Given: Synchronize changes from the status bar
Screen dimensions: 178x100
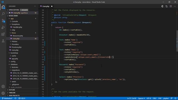Looking at the screenshot, I should (16, 98).
